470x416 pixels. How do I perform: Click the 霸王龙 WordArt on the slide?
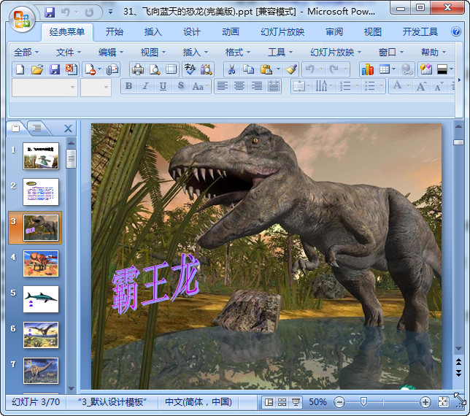[155, 283]
